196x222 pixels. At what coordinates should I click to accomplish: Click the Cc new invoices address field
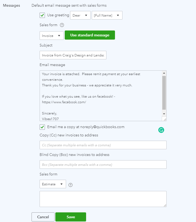(x=103, y=145)
